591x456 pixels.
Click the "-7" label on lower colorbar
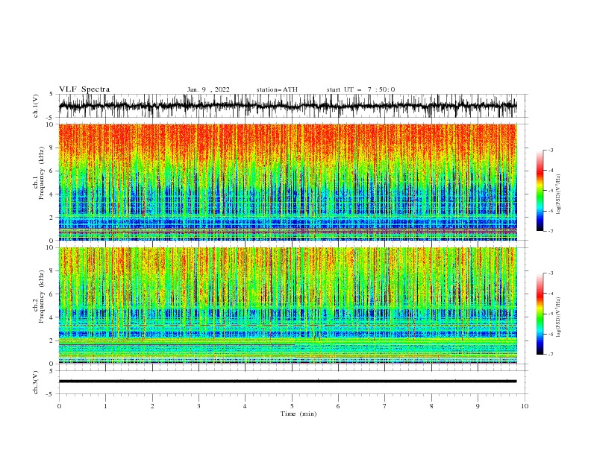[x=551, y=354]
